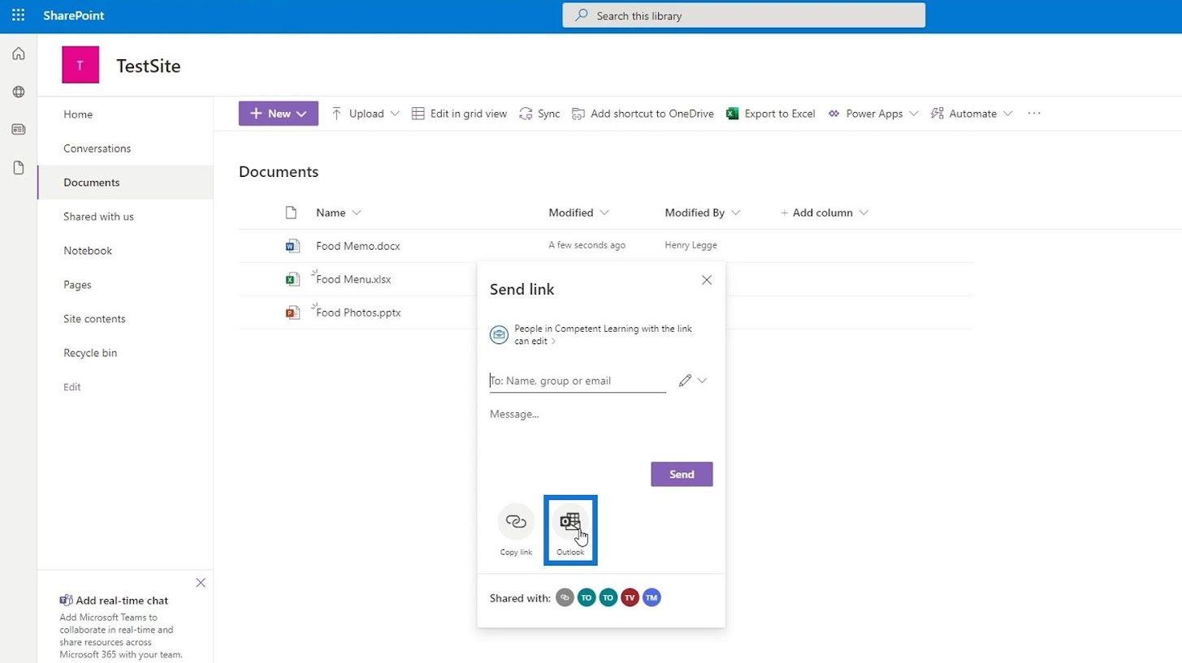1182x663 pixels.
Task: Click the red TV avatar in Shared with
Action: (630, 597)
